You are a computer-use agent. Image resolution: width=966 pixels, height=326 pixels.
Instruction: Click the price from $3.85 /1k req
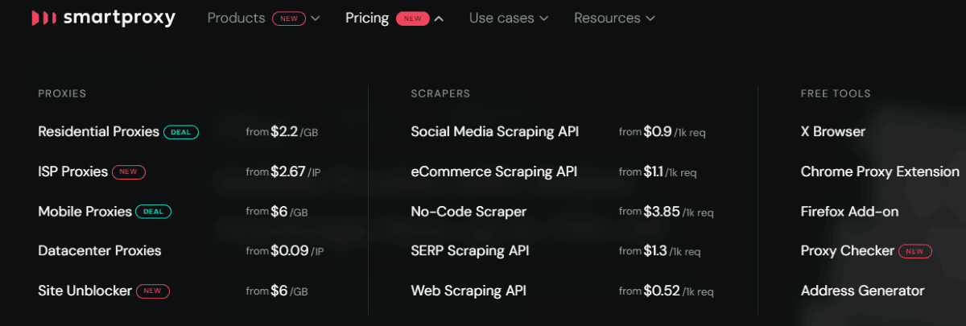pyautogui.click(x=667, y=211)
